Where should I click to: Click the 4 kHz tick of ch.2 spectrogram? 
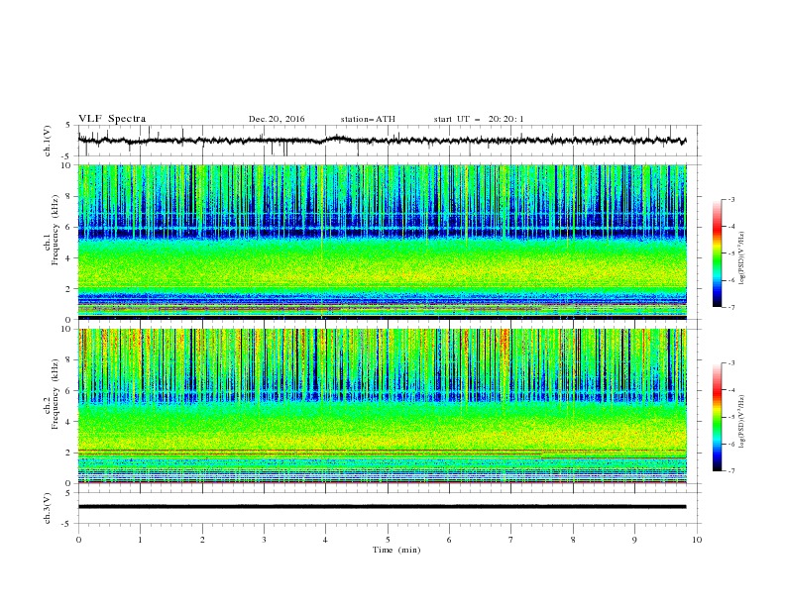tap(70, 422)
